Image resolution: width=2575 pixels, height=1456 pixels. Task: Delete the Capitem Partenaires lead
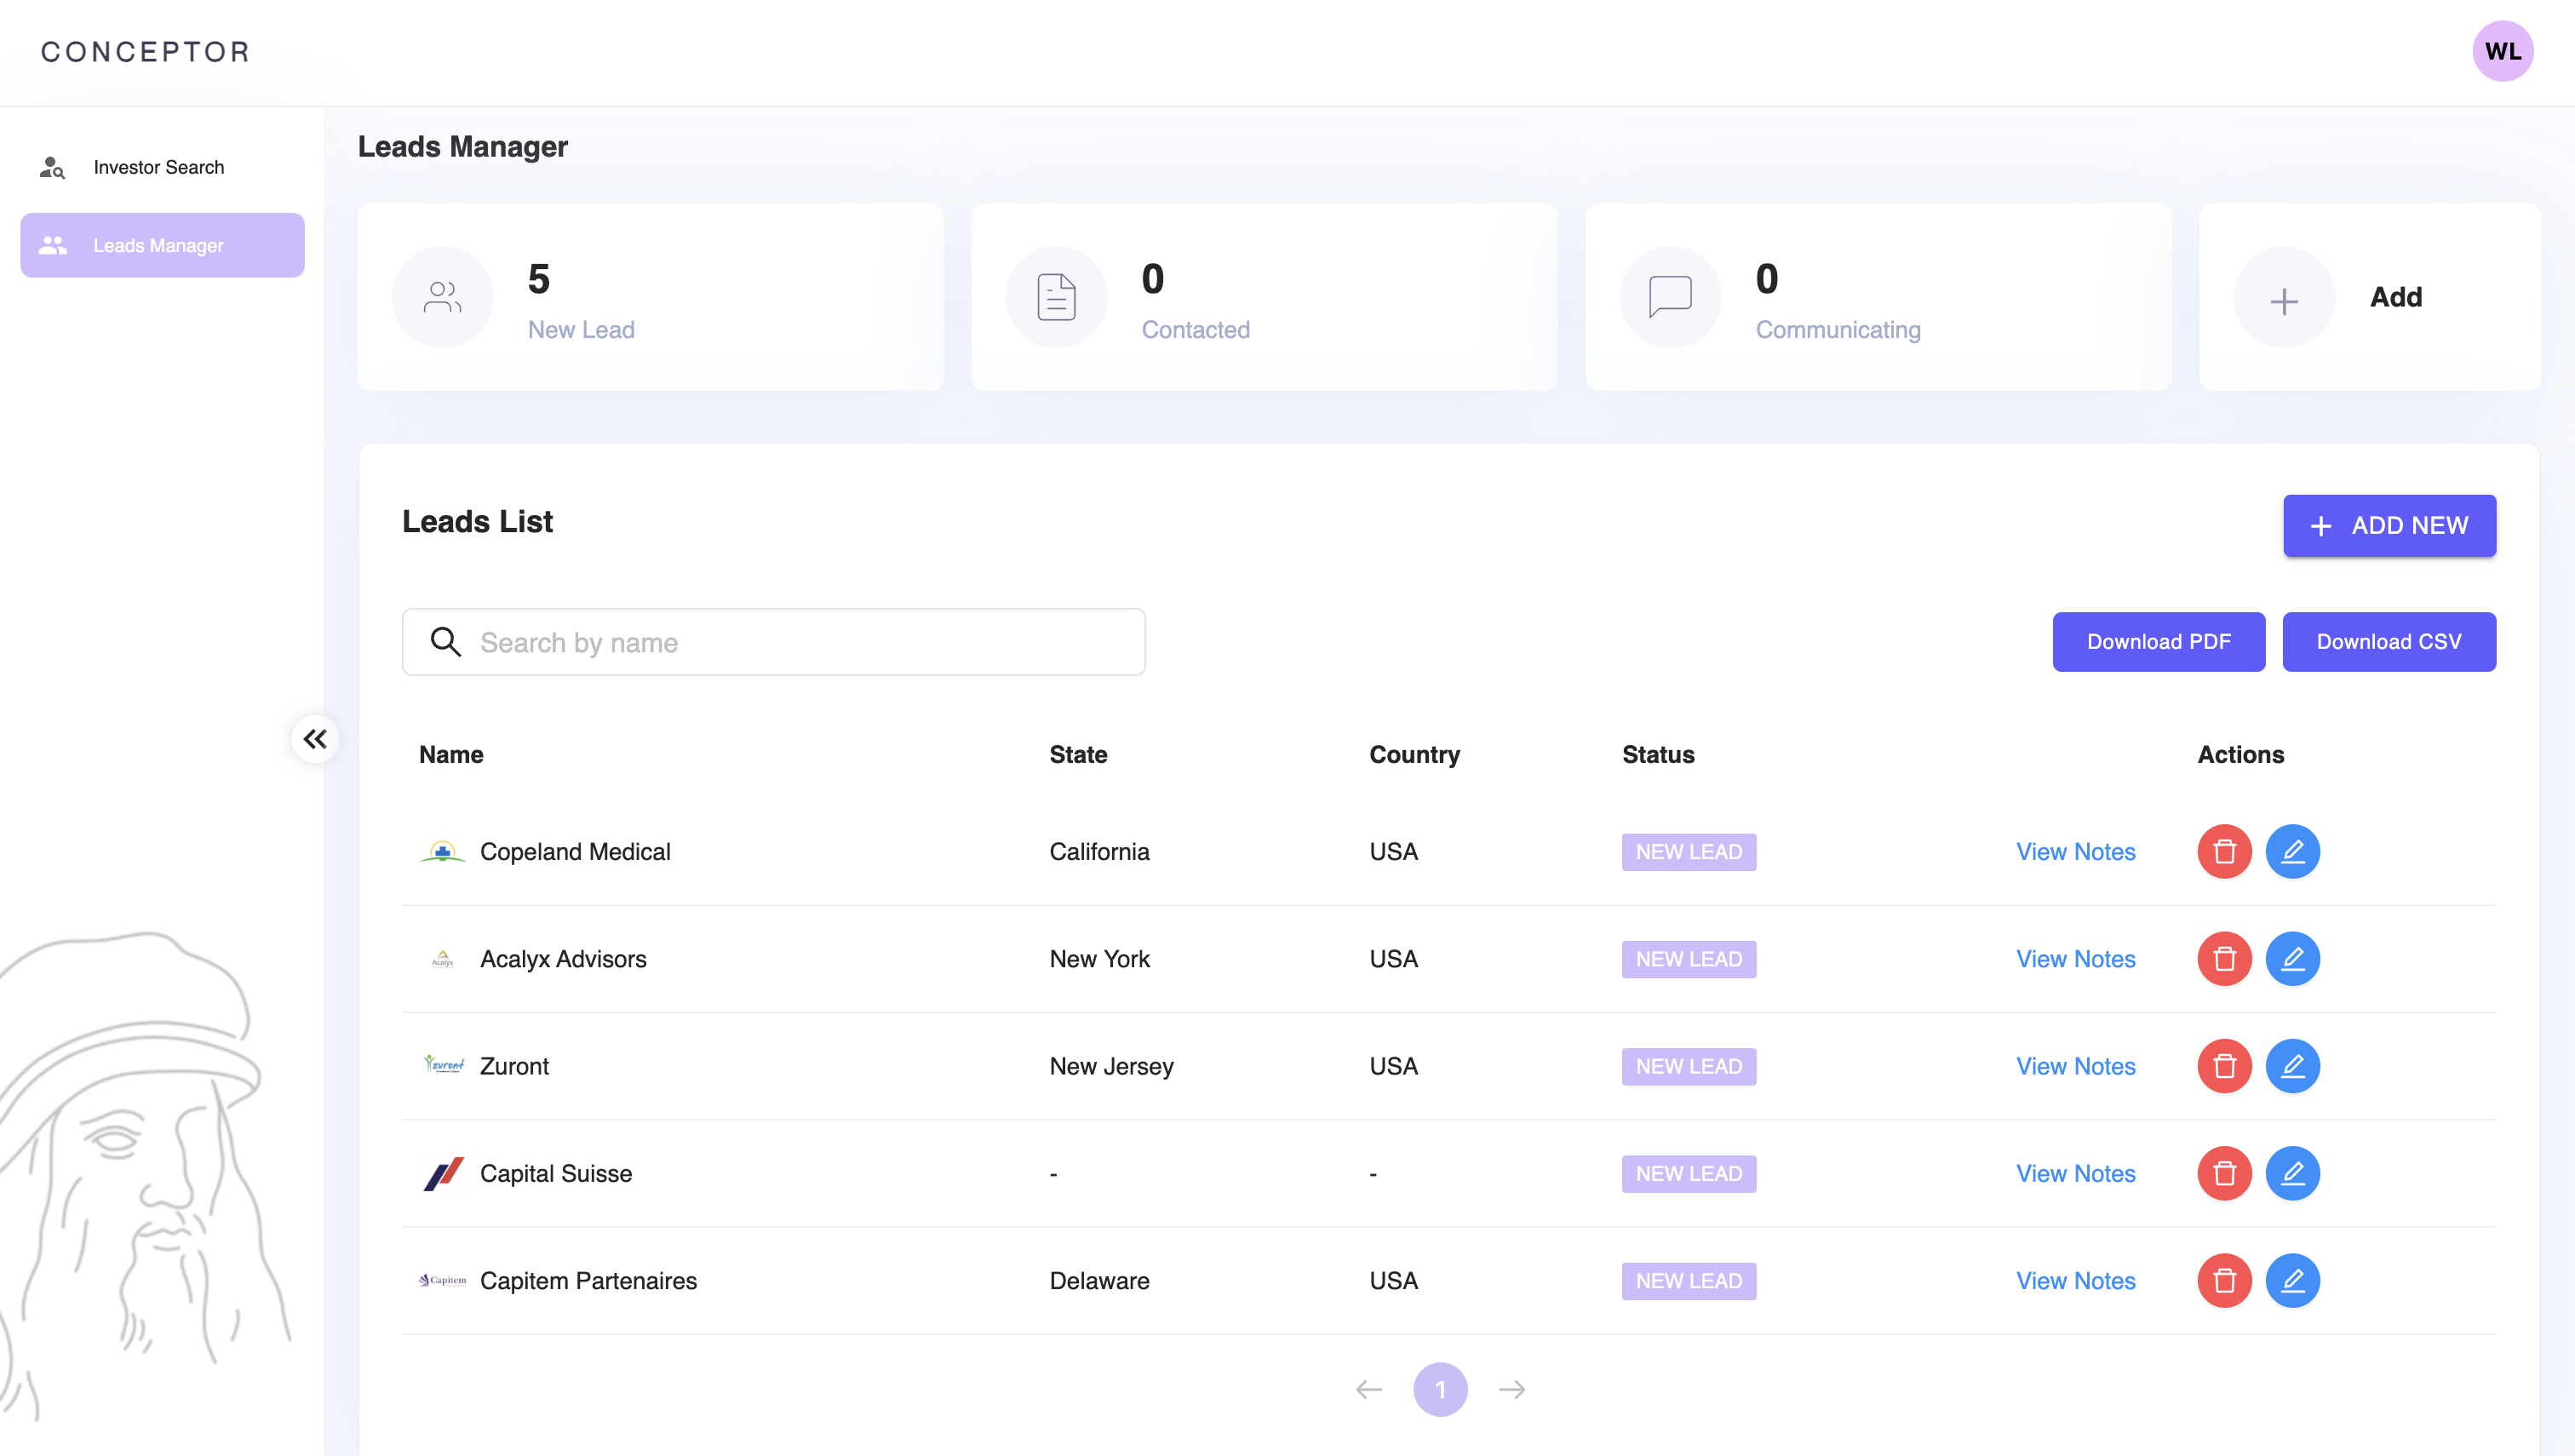2223,1280
